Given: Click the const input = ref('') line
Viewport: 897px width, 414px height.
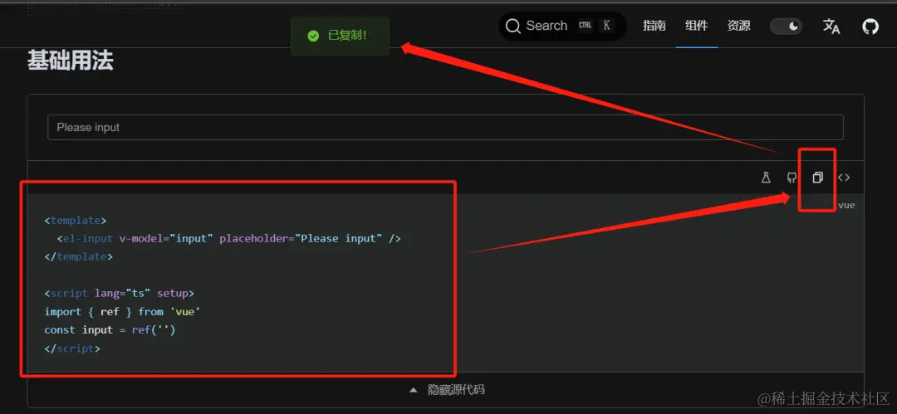Looking at the screenshot, I should pos(110,330).
